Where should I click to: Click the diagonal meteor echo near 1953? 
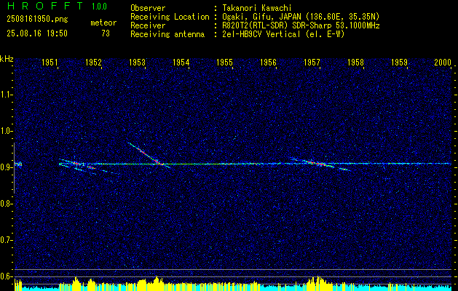(149, 155)
